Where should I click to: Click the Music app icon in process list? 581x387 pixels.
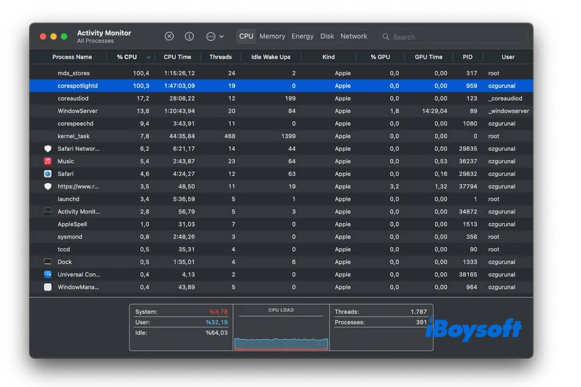click(x=47, y=161)
